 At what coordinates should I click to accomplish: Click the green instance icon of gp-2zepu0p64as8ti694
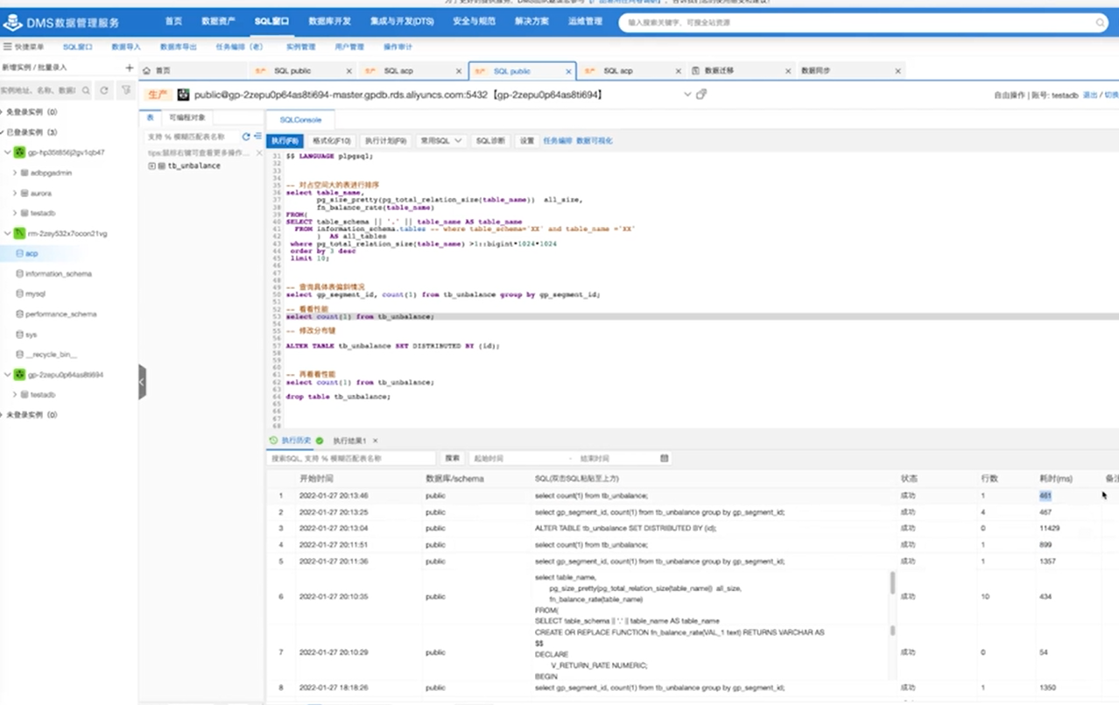tap(19, 375)
